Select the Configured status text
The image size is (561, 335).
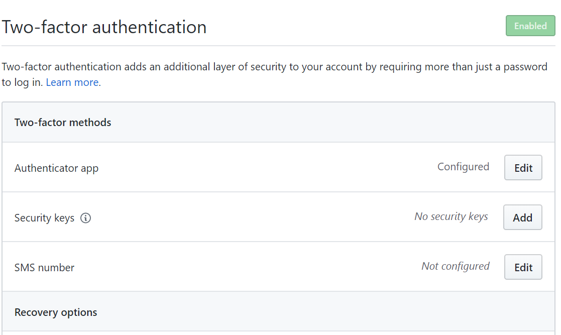pos(463,166)
